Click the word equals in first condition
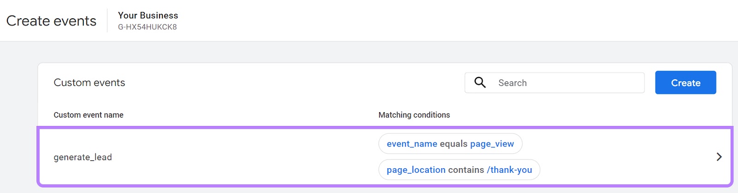The width and height of the screenshot is (738, 193). 453,144
